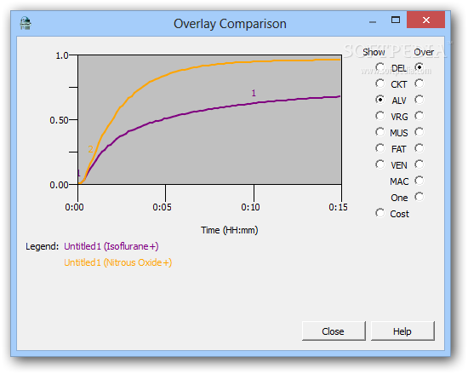Click the 0.00 y-axis label
Screen dimensions: 468x374
pyautogui.click(x=59, y=185)
